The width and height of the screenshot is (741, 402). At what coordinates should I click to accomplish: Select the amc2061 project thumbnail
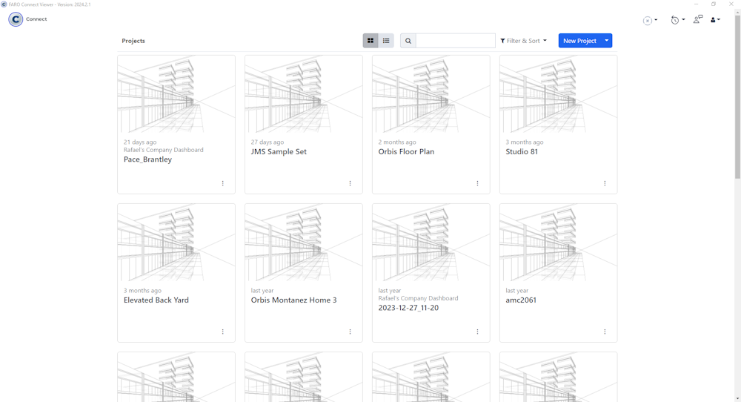tap(558, 243)
